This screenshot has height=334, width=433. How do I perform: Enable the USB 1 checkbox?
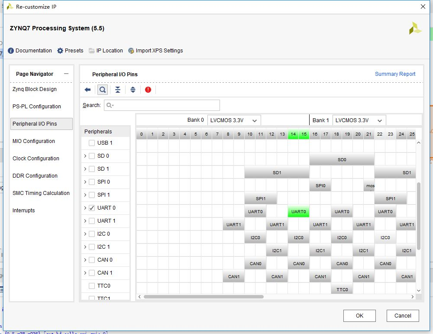[92, 143]
